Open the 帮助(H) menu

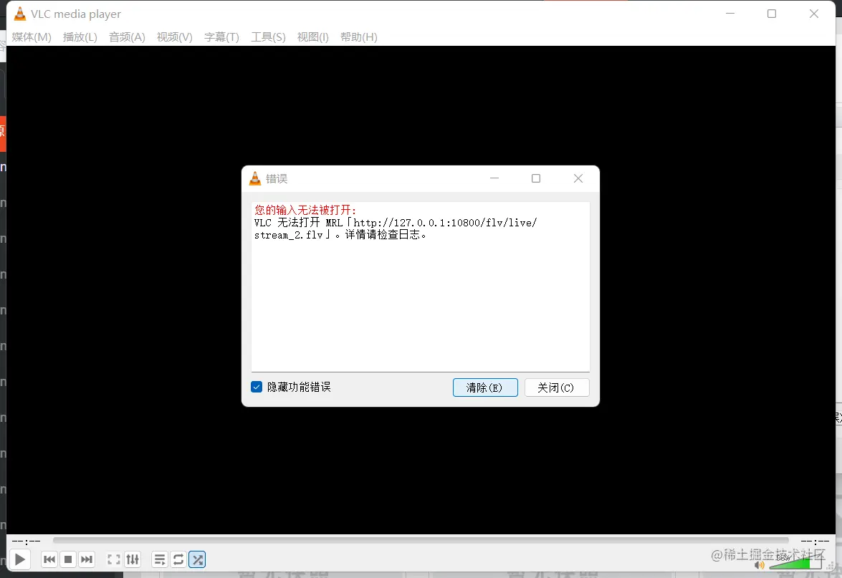click(x=359, y=37)
